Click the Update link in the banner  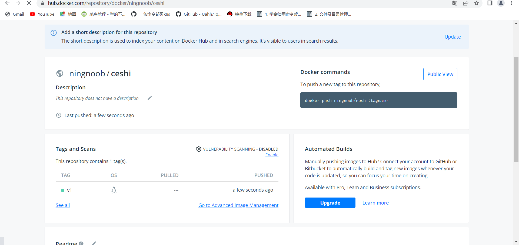click(453, 37)
